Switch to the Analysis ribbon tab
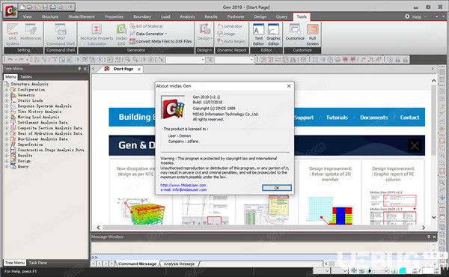This screenshot has width=449, height=277. pos(187,16)
